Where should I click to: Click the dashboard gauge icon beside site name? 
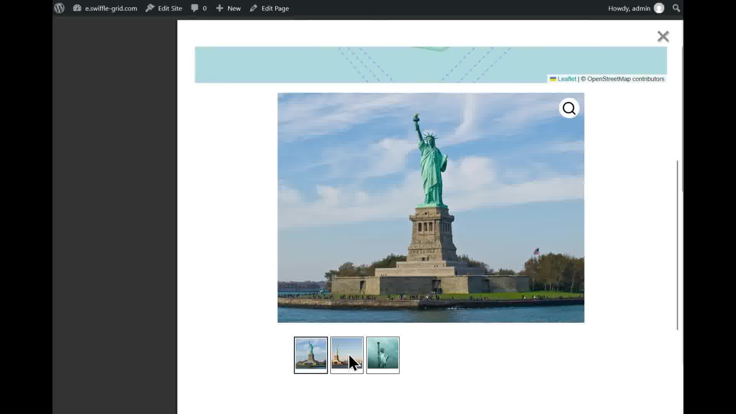tap(77, 8)
